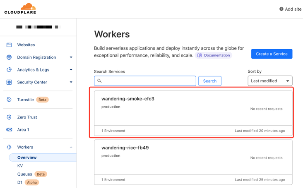Click the Area 1 envelope icon
303x188 pixels.
coord(9,130)
